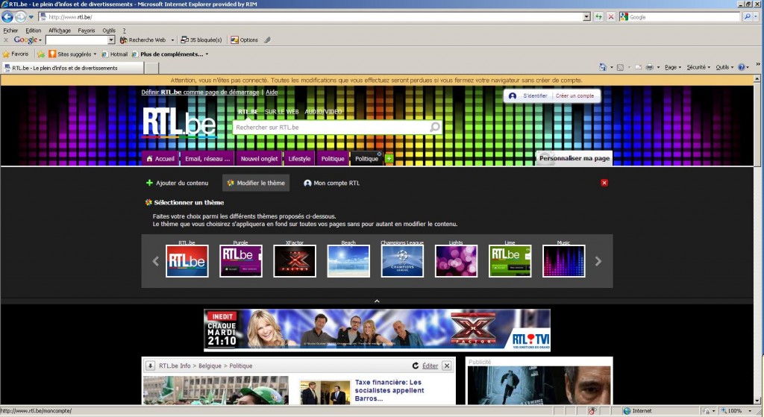This screenshot has height=417, width=764.
Task: Open the Plus de compléments dropdown
Action: click(x=207, y=54)
